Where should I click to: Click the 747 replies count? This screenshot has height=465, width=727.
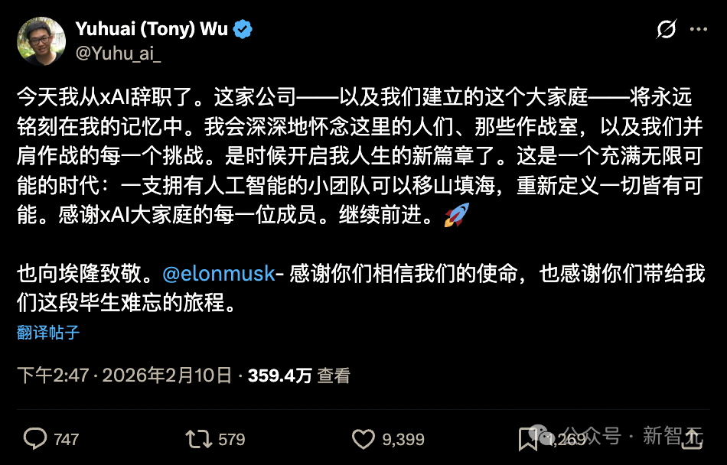click(67, 439)
